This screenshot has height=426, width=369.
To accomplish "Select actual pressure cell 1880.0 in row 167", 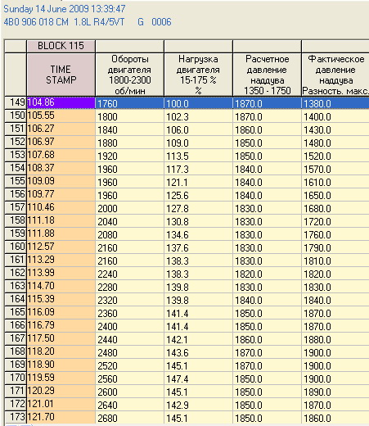I will (335, 339).
